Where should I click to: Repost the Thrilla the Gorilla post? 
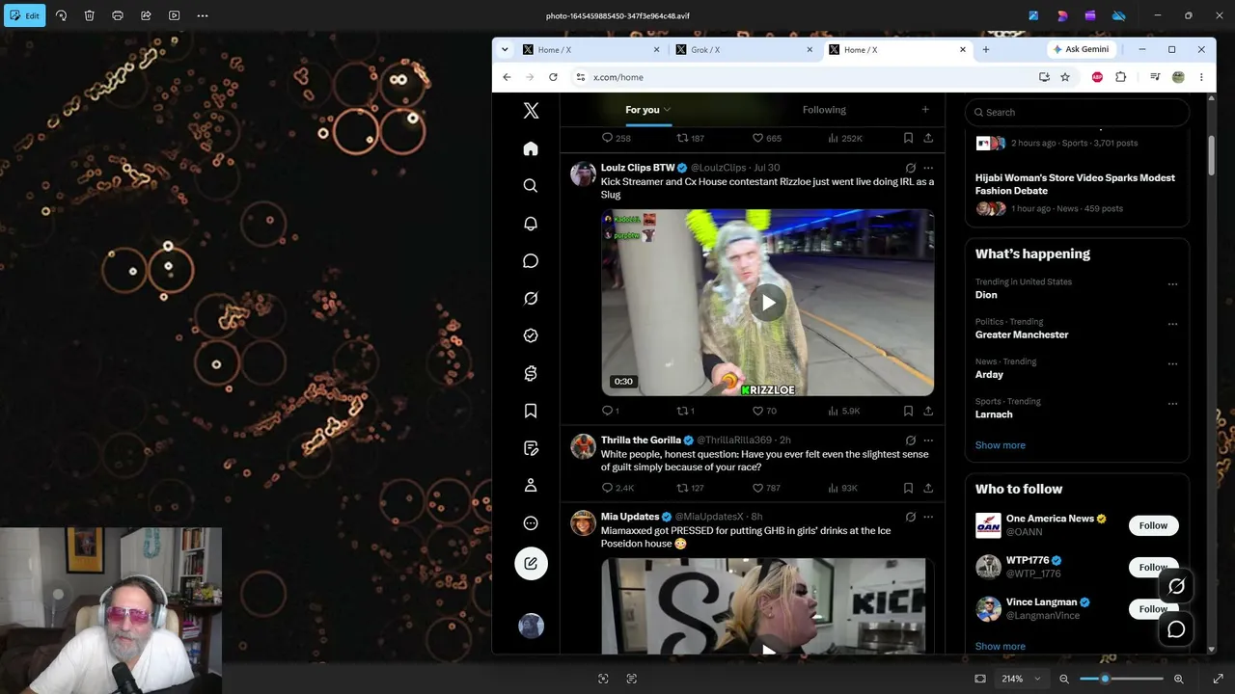(690, 488)
